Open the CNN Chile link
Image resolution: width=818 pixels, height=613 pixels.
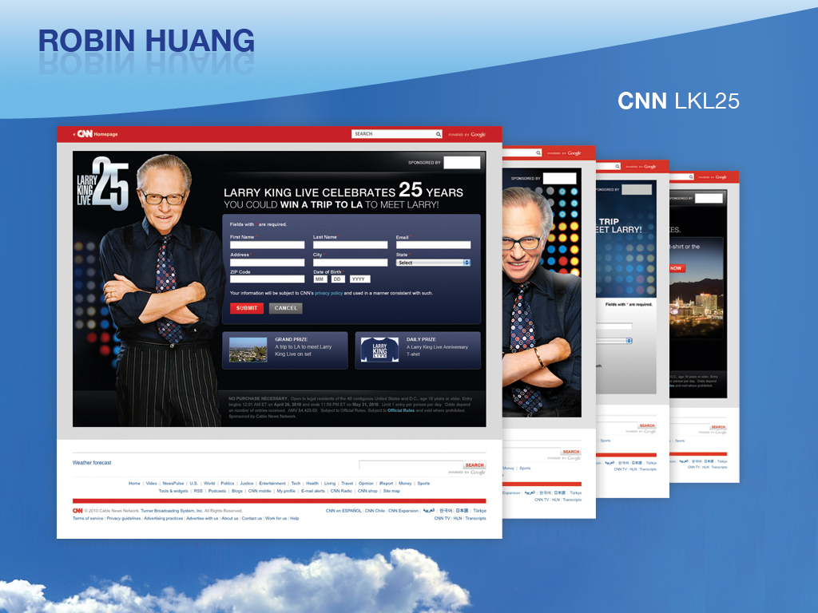[375, 511]
